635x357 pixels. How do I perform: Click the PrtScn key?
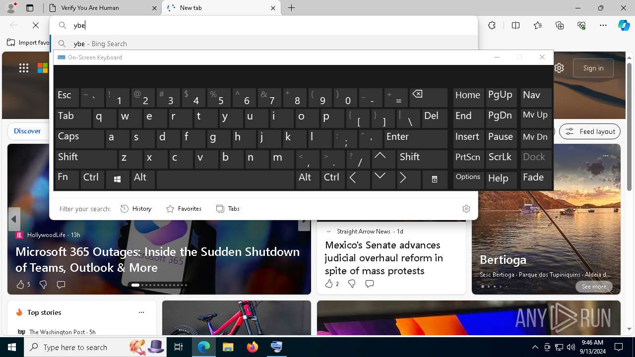468,159
